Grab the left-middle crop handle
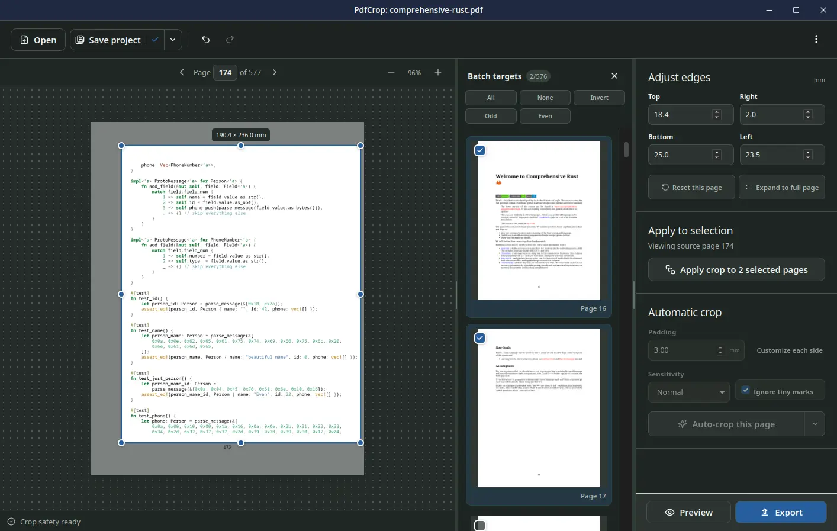 tap(121, 294)
